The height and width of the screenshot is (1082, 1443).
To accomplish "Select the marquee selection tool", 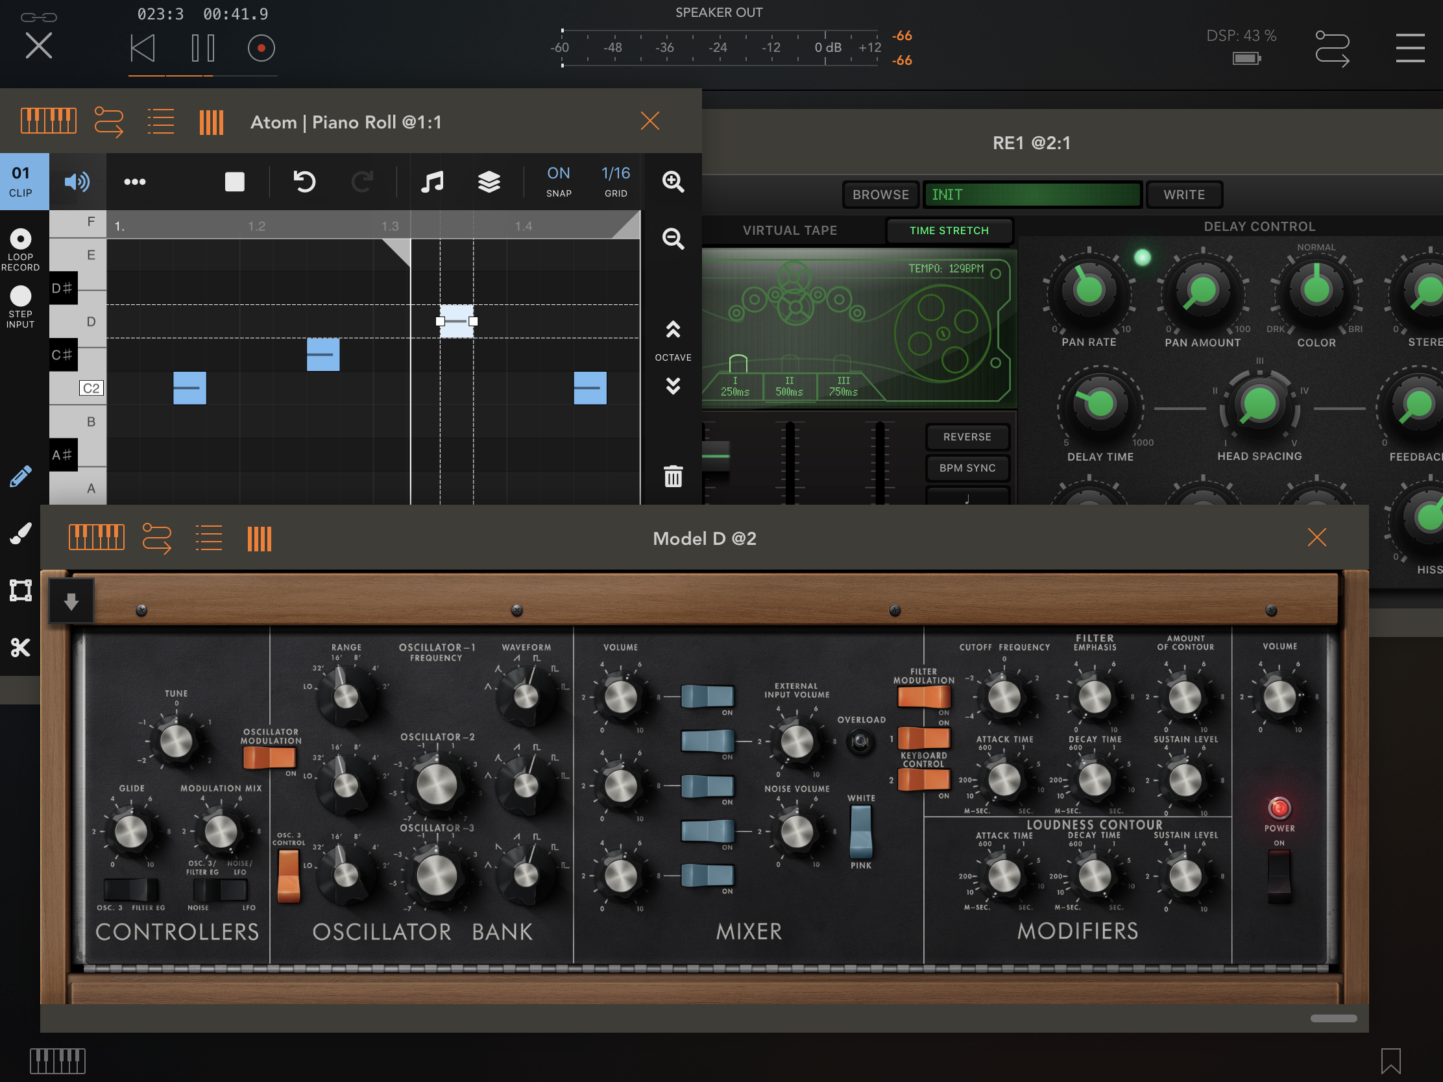I will (x=21, y=590).
